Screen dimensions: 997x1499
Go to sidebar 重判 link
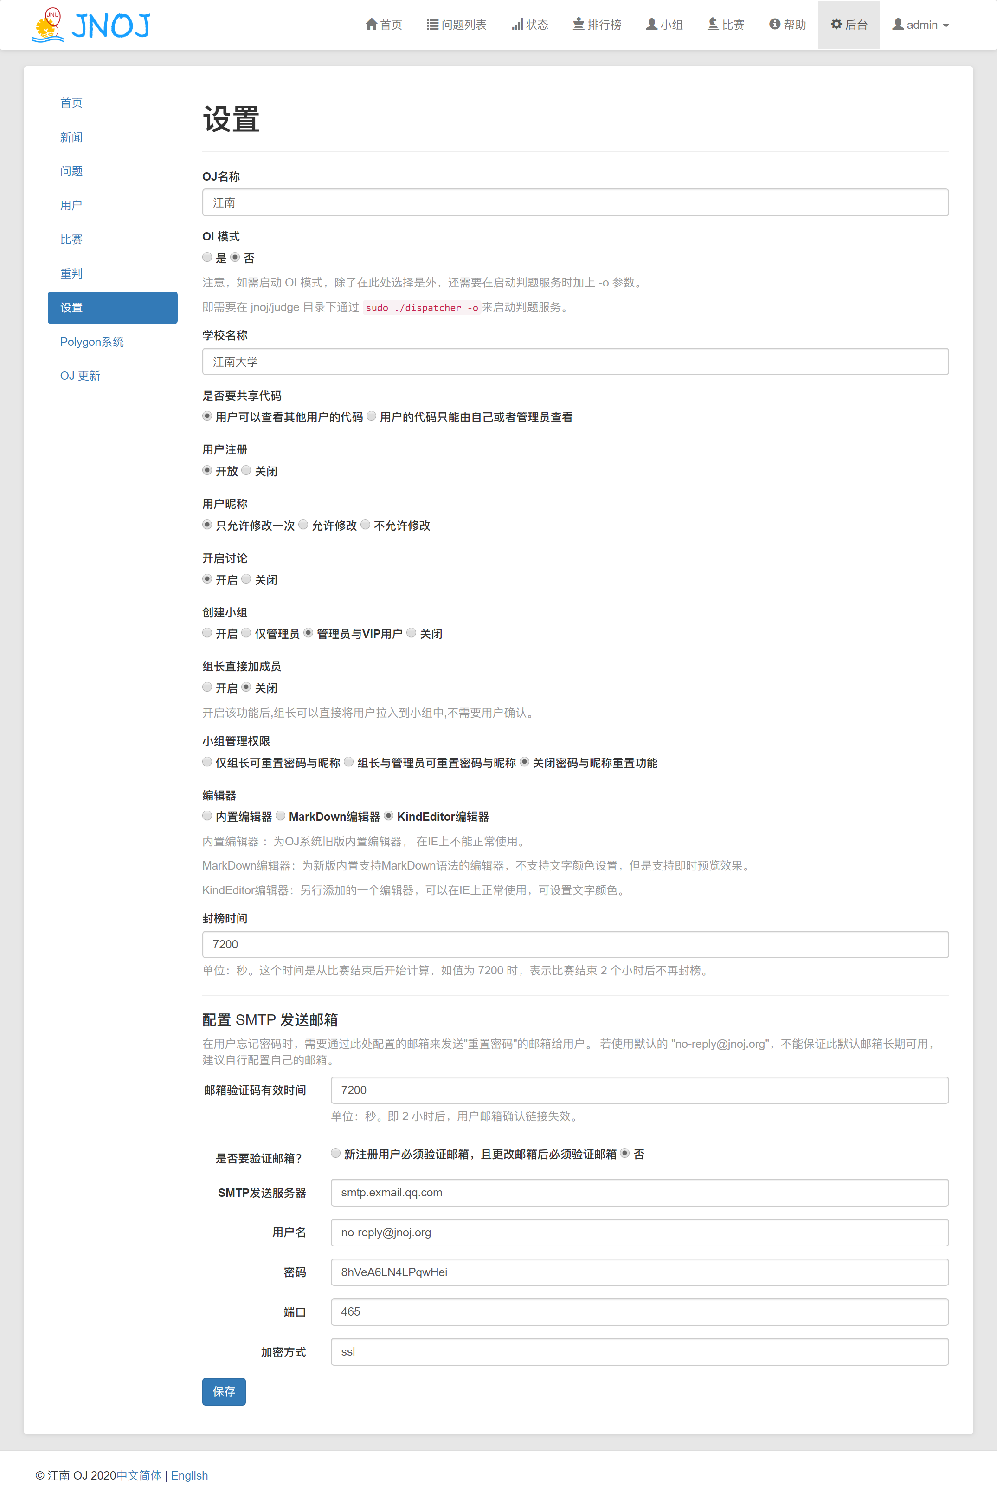click(71, 273)
